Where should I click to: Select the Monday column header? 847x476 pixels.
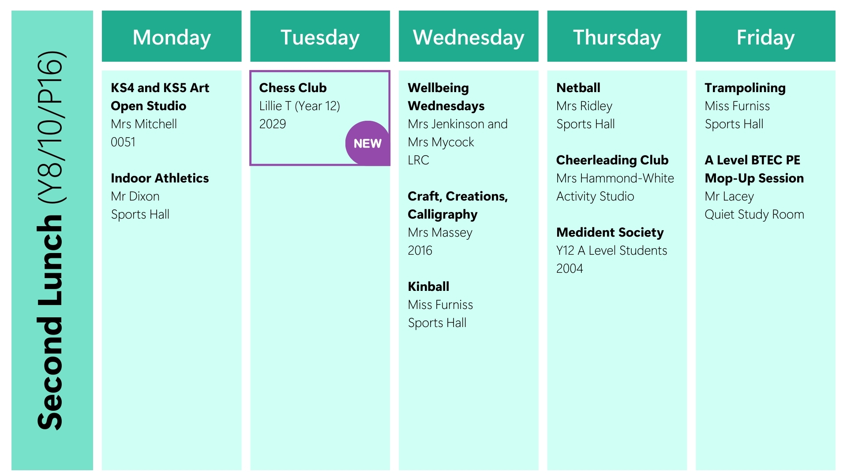pyautogui.click(x=172, y=37)
